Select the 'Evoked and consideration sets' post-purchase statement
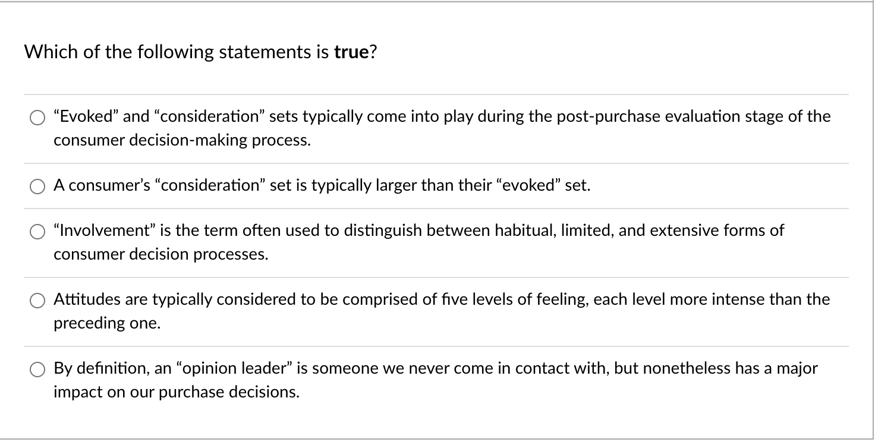The height and width of the screenshot is (442, 875). click(37, 117)
